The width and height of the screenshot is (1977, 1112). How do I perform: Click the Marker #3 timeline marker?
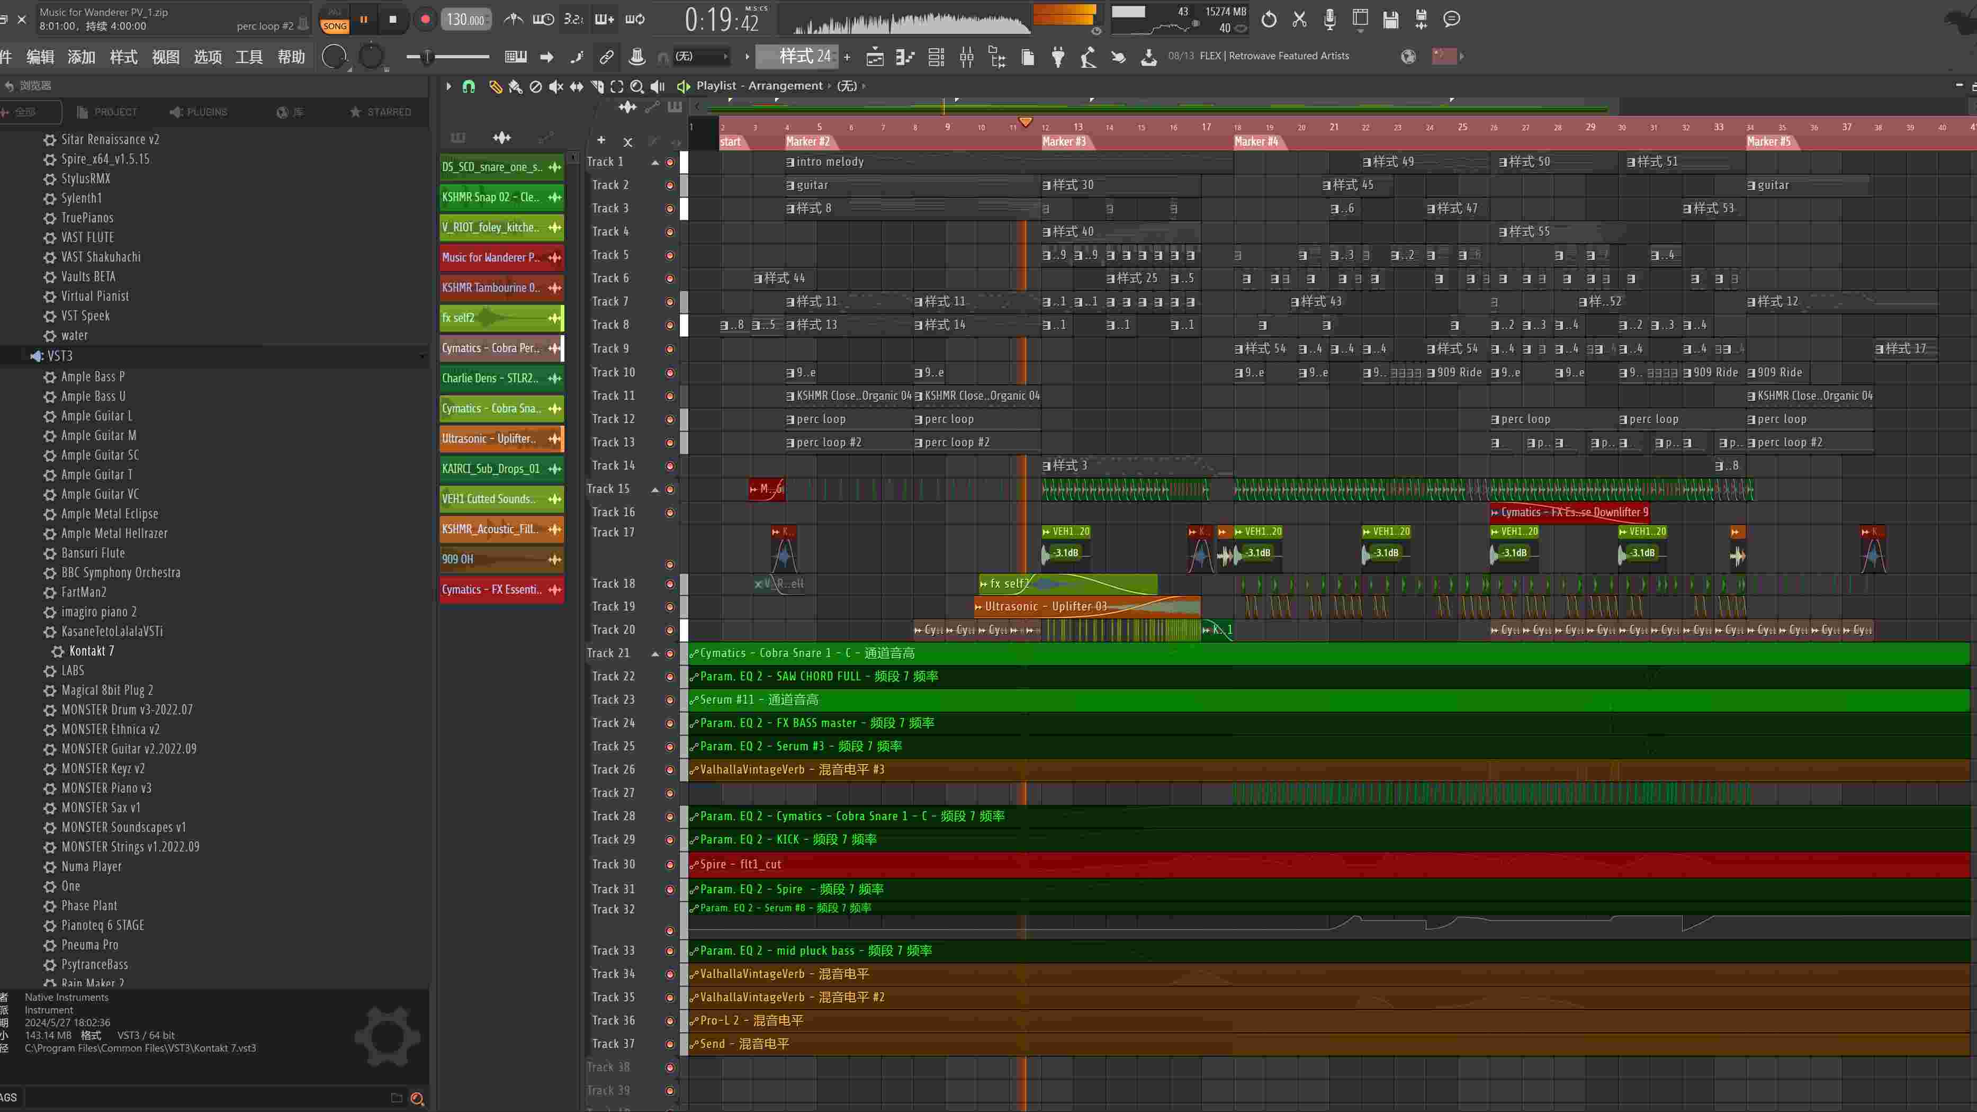click(1063, 142)
